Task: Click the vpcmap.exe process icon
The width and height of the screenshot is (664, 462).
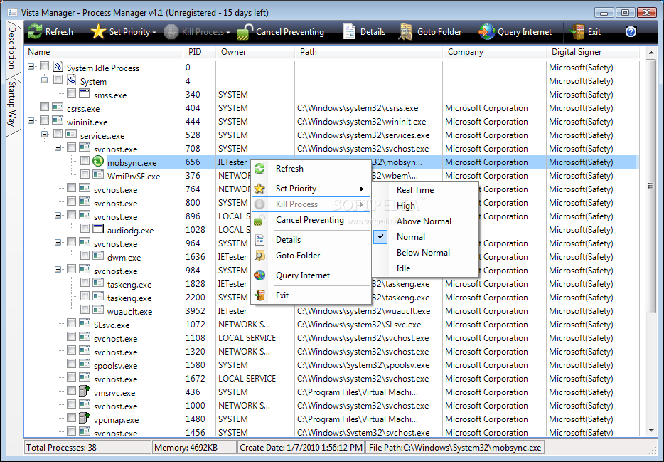Action: point(85,418)
